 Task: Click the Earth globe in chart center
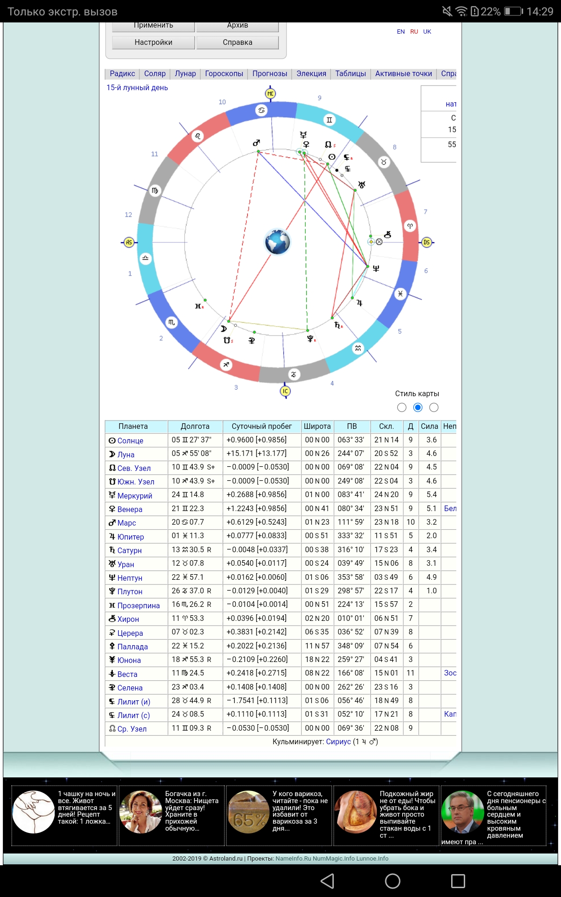point(277,242)
